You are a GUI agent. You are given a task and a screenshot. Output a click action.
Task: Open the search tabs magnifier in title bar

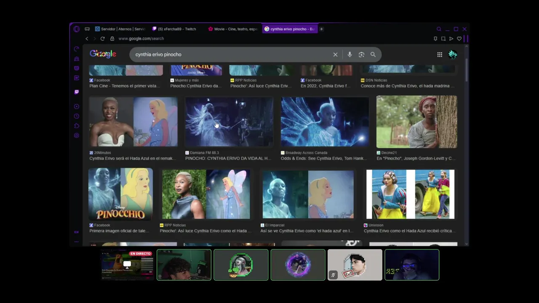[x=439, y=29]
